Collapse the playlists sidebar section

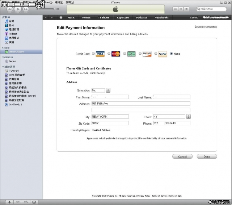(x=3, y=67)
